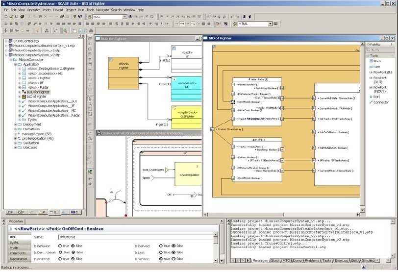Viewport: 398px width, 272px height.
Task: Select IBD of Fighter in project tree
Action: (38, 97)
